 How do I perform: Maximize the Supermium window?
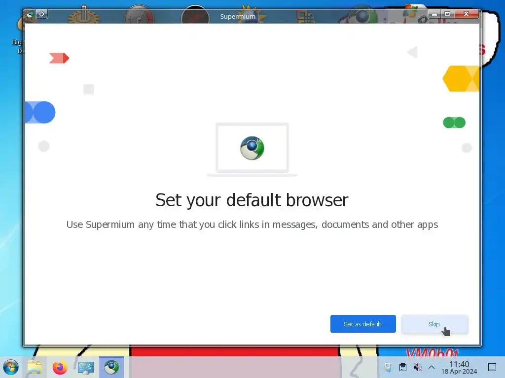pos(447,14)
